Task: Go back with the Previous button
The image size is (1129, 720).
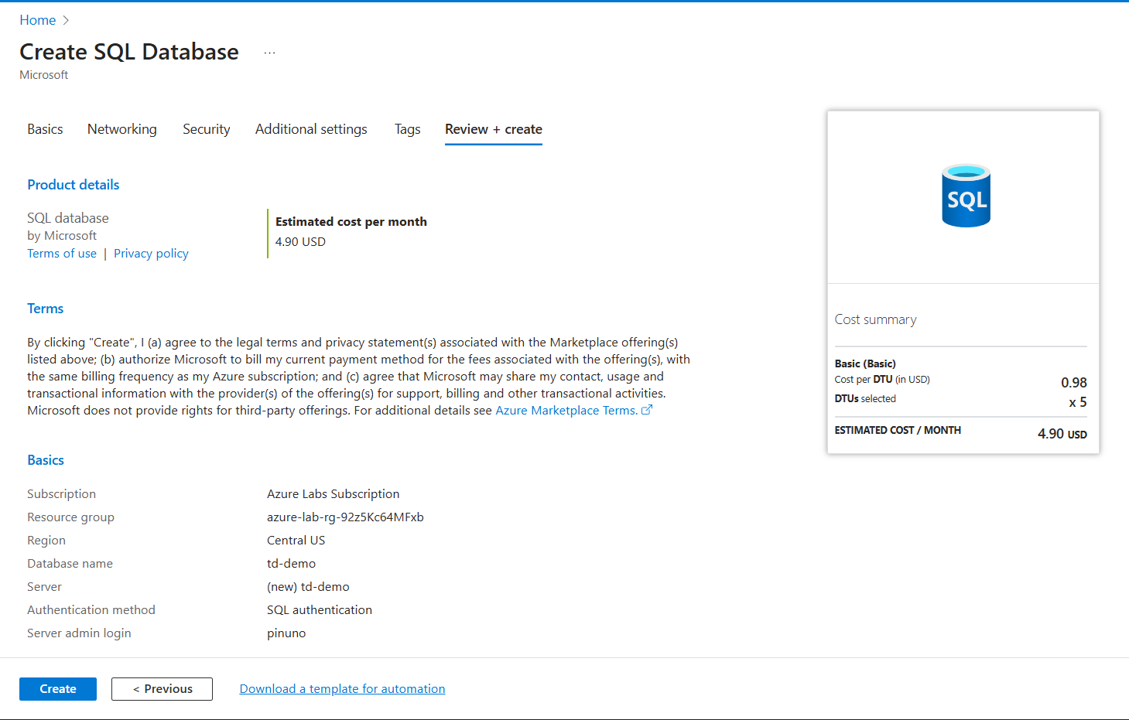Action: (162, 689)
